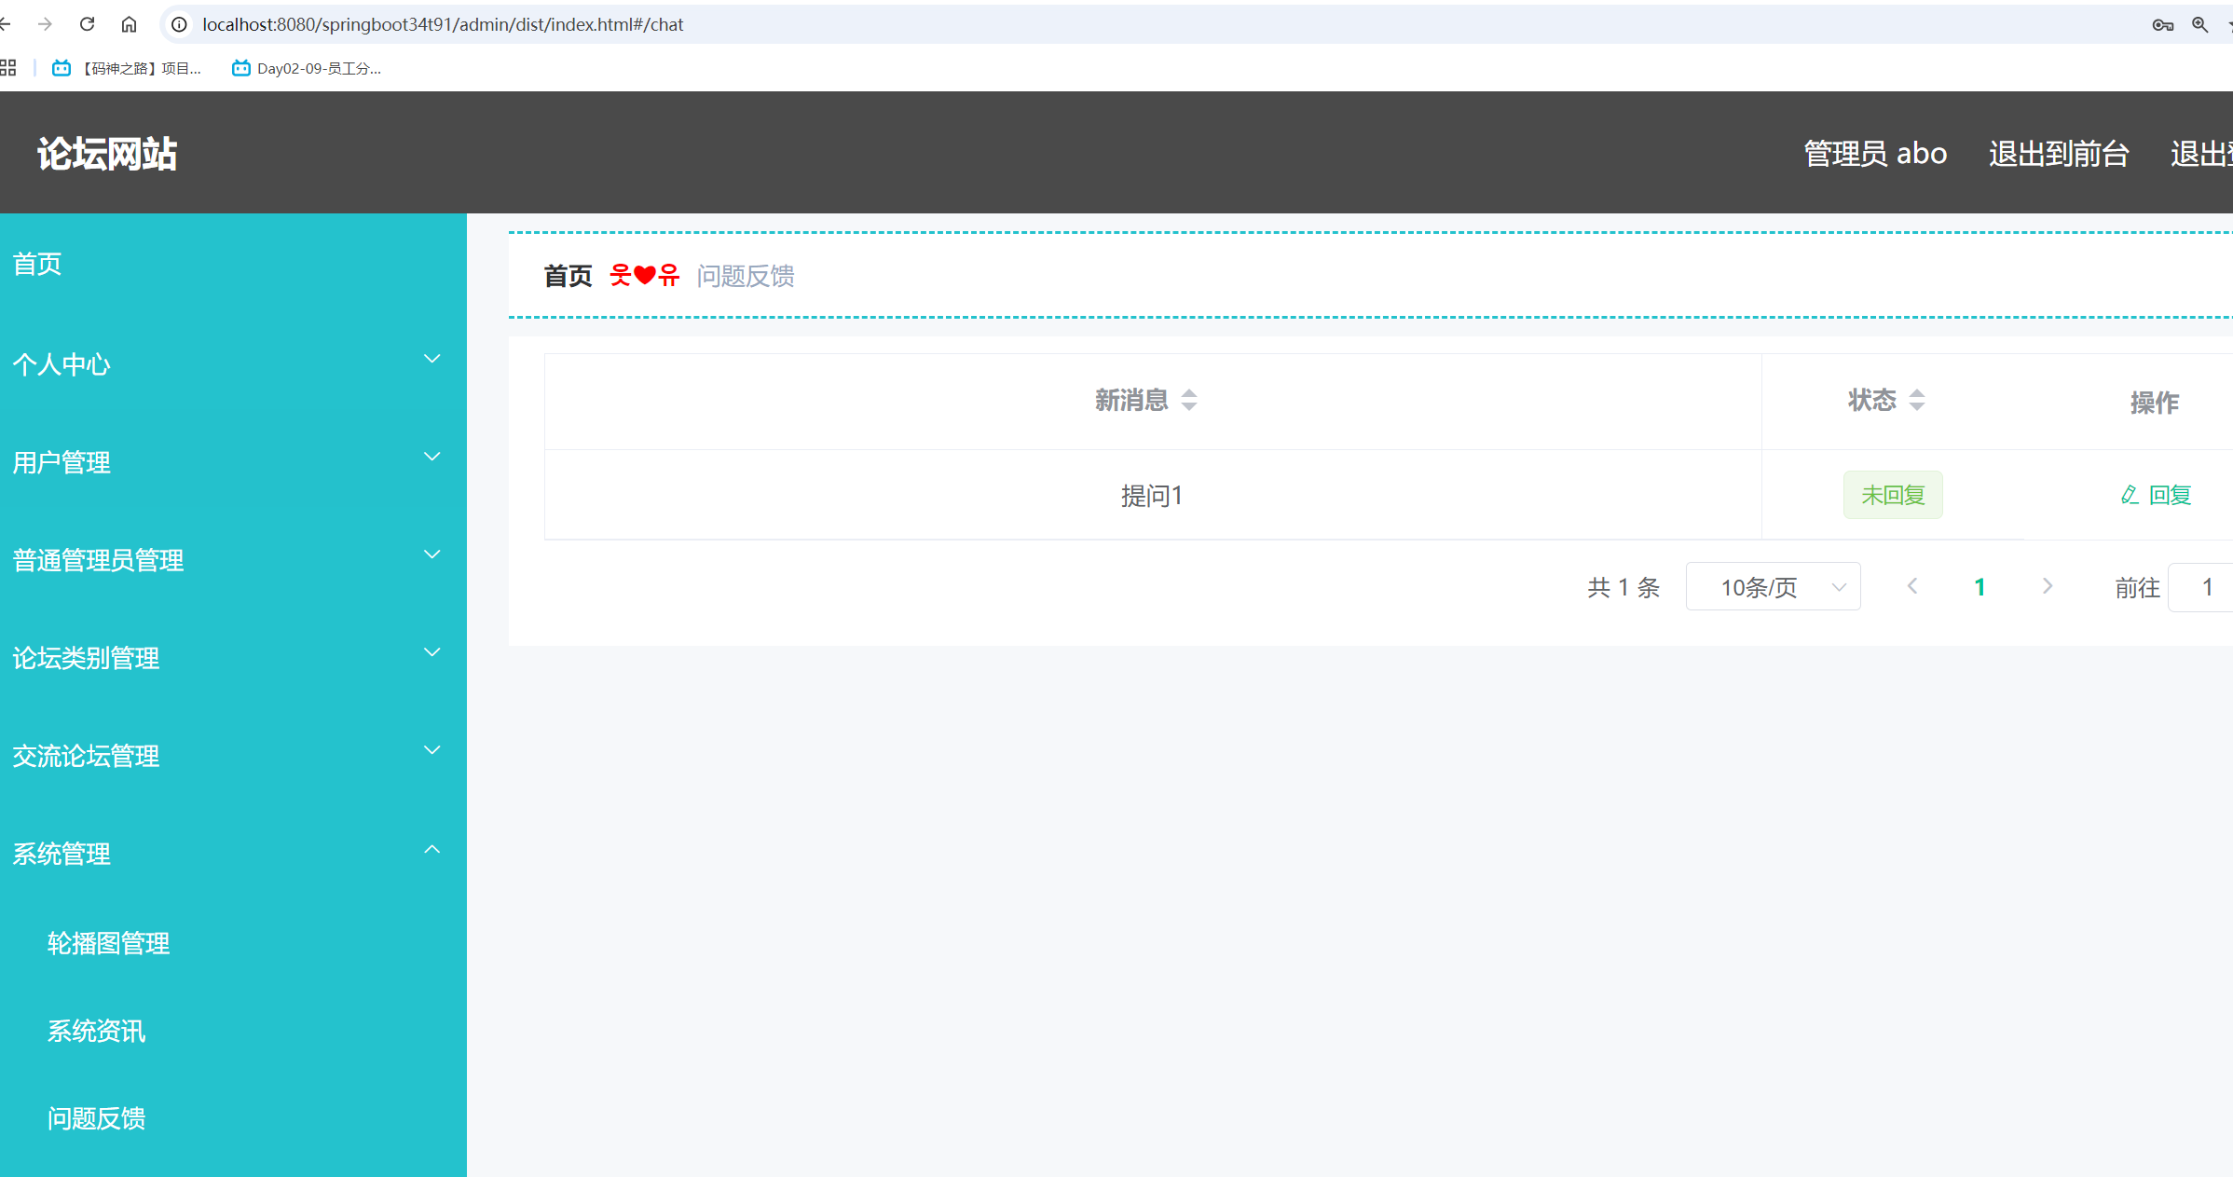This screenshot has width=2233, height=1177.
Task: Click the browser refresh icon
Action: [x=87, y=24]
